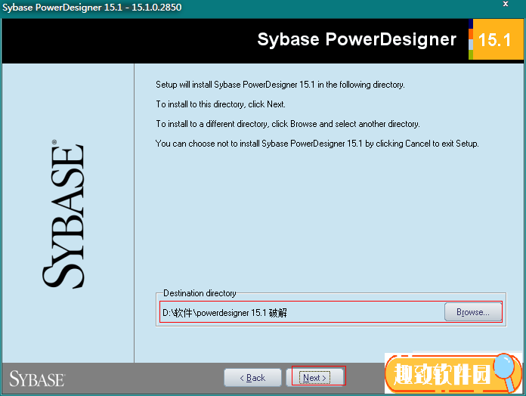Viewport: 526px width, 396px height.
Task: Go back with the Back button
Action: coord(252,378)
